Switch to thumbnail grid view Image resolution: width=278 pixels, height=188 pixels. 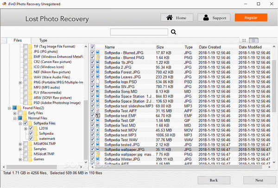pyautogui.click(x=244, y=41)
